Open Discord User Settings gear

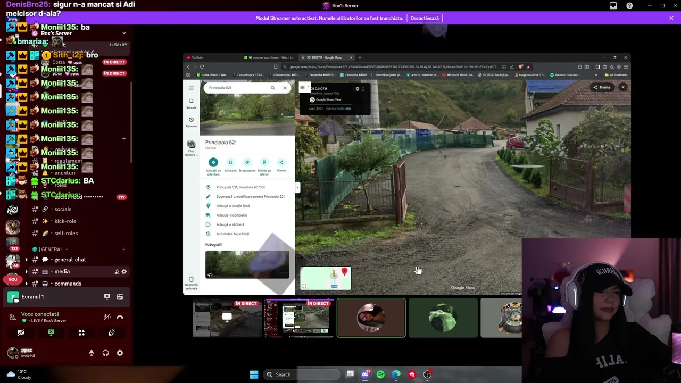[120, 353]
